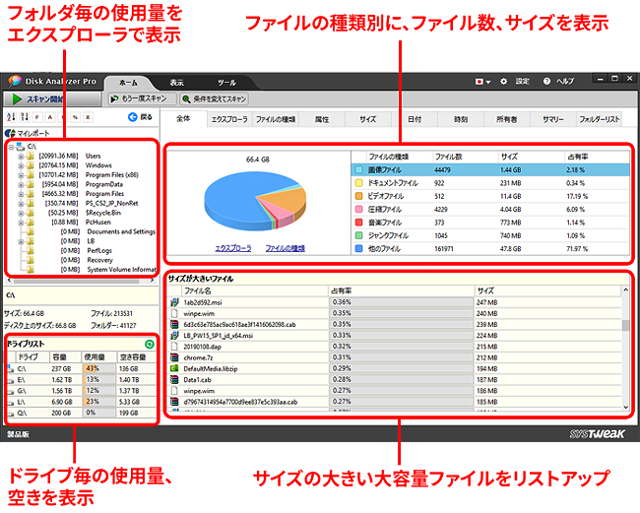The image size is (640, 513).
Task: Open help with the question mark icon
Action: pyautogui.click(x=546, y=81)
